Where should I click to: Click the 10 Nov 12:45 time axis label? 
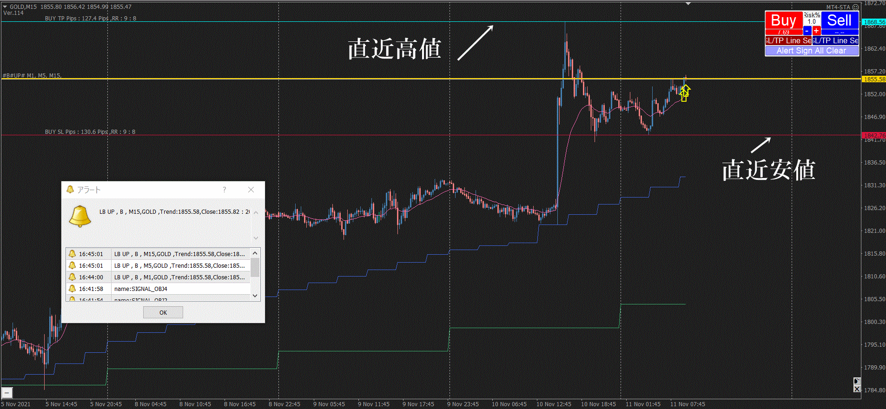[554, 404]
